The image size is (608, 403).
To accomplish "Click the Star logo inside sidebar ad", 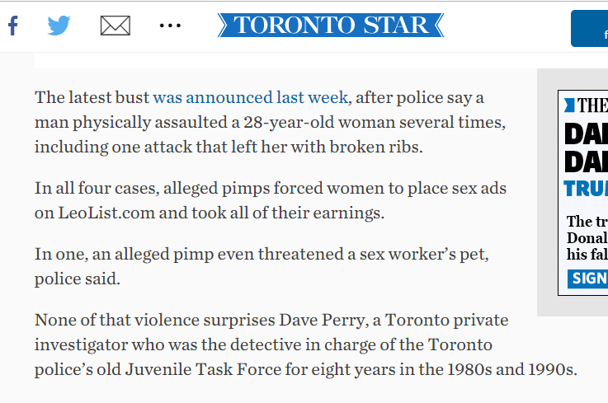I will (x=587, y=105).
